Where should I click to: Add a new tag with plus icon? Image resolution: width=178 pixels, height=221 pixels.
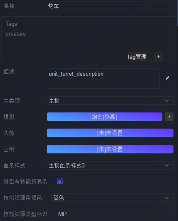click(158, 57)
